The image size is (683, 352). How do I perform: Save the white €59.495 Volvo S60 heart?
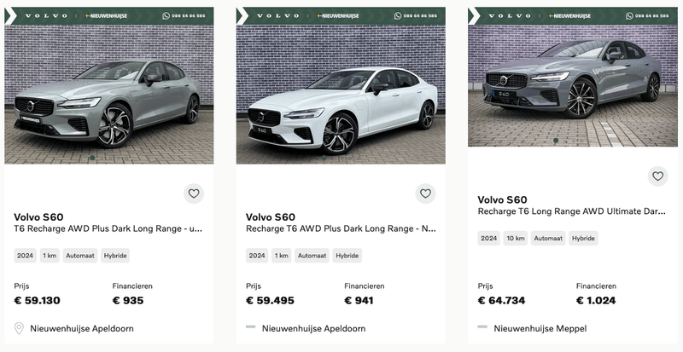click(x=425, y=193)
